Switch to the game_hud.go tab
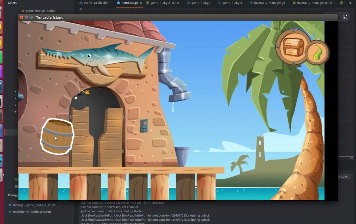The height and width of the screenshot is (224, 356). (x=198, y=3)
